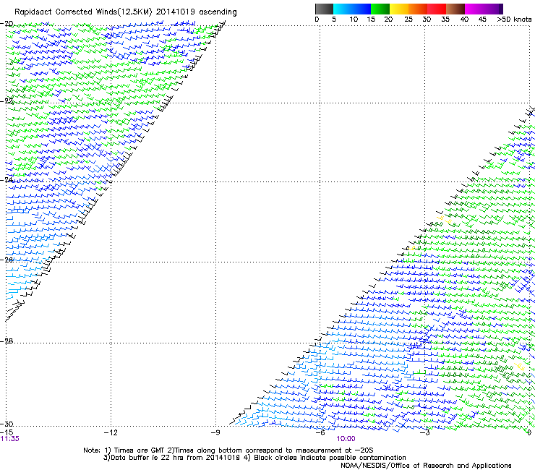
Task: Click the '-30' latitude axis label
Action: point(7,424)
